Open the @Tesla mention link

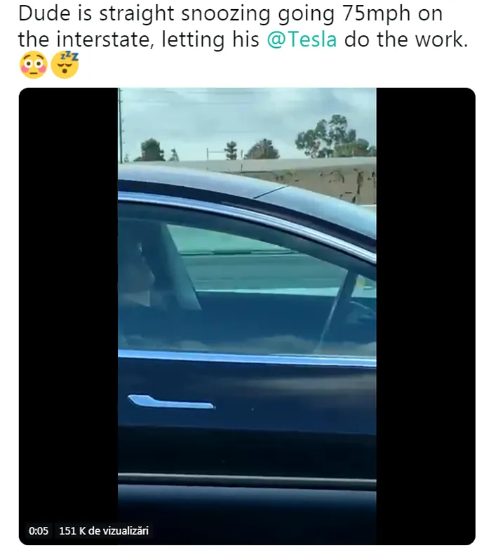pyautogui.click(x=302, y=39)
